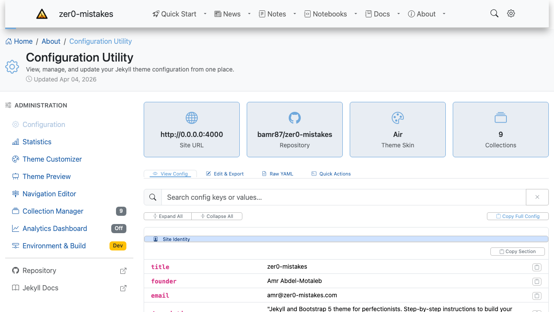The image size is (554, 312).
Task: Click Copy Section button
Action: [x=518, y=251]
